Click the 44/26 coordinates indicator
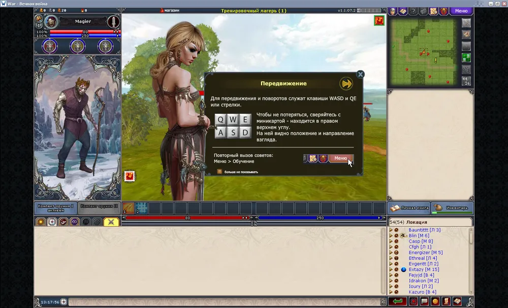 [x=466, y=81]
